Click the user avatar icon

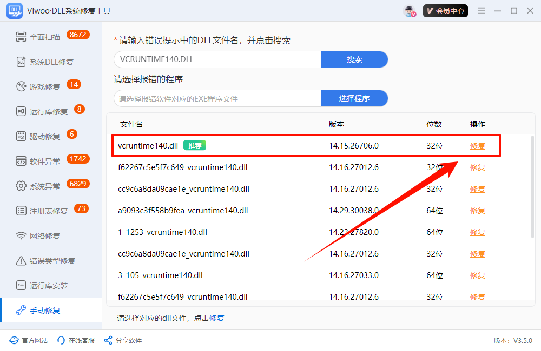[x=410, y=11]
